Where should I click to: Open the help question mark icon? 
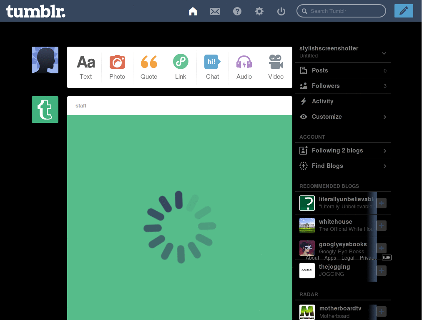[237, 11]
